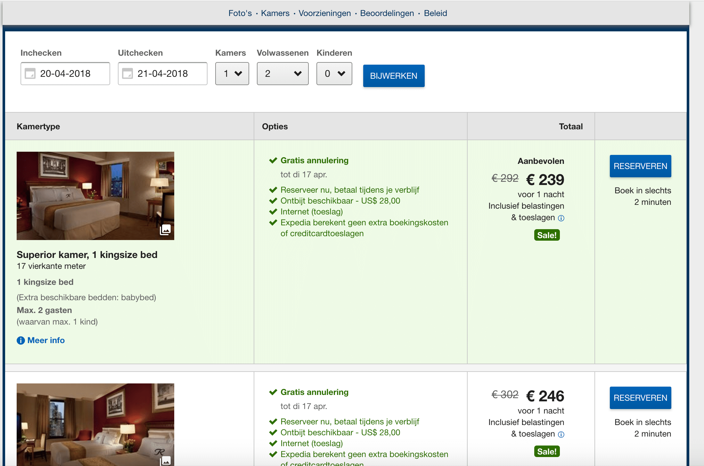Click the € 239 price text
Viewport: 704px width, 466px height.
[x=545, y=180]
